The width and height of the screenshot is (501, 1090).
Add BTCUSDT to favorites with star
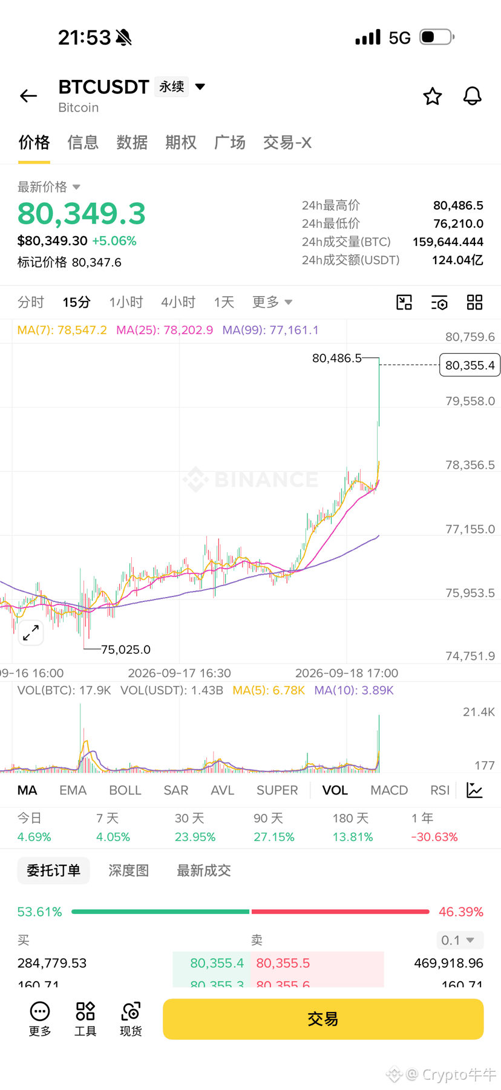[x=432, y=96]
